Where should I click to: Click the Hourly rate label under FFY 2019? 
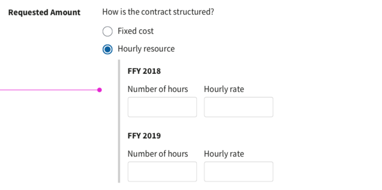pyautogui.click(x=224, y=154)
